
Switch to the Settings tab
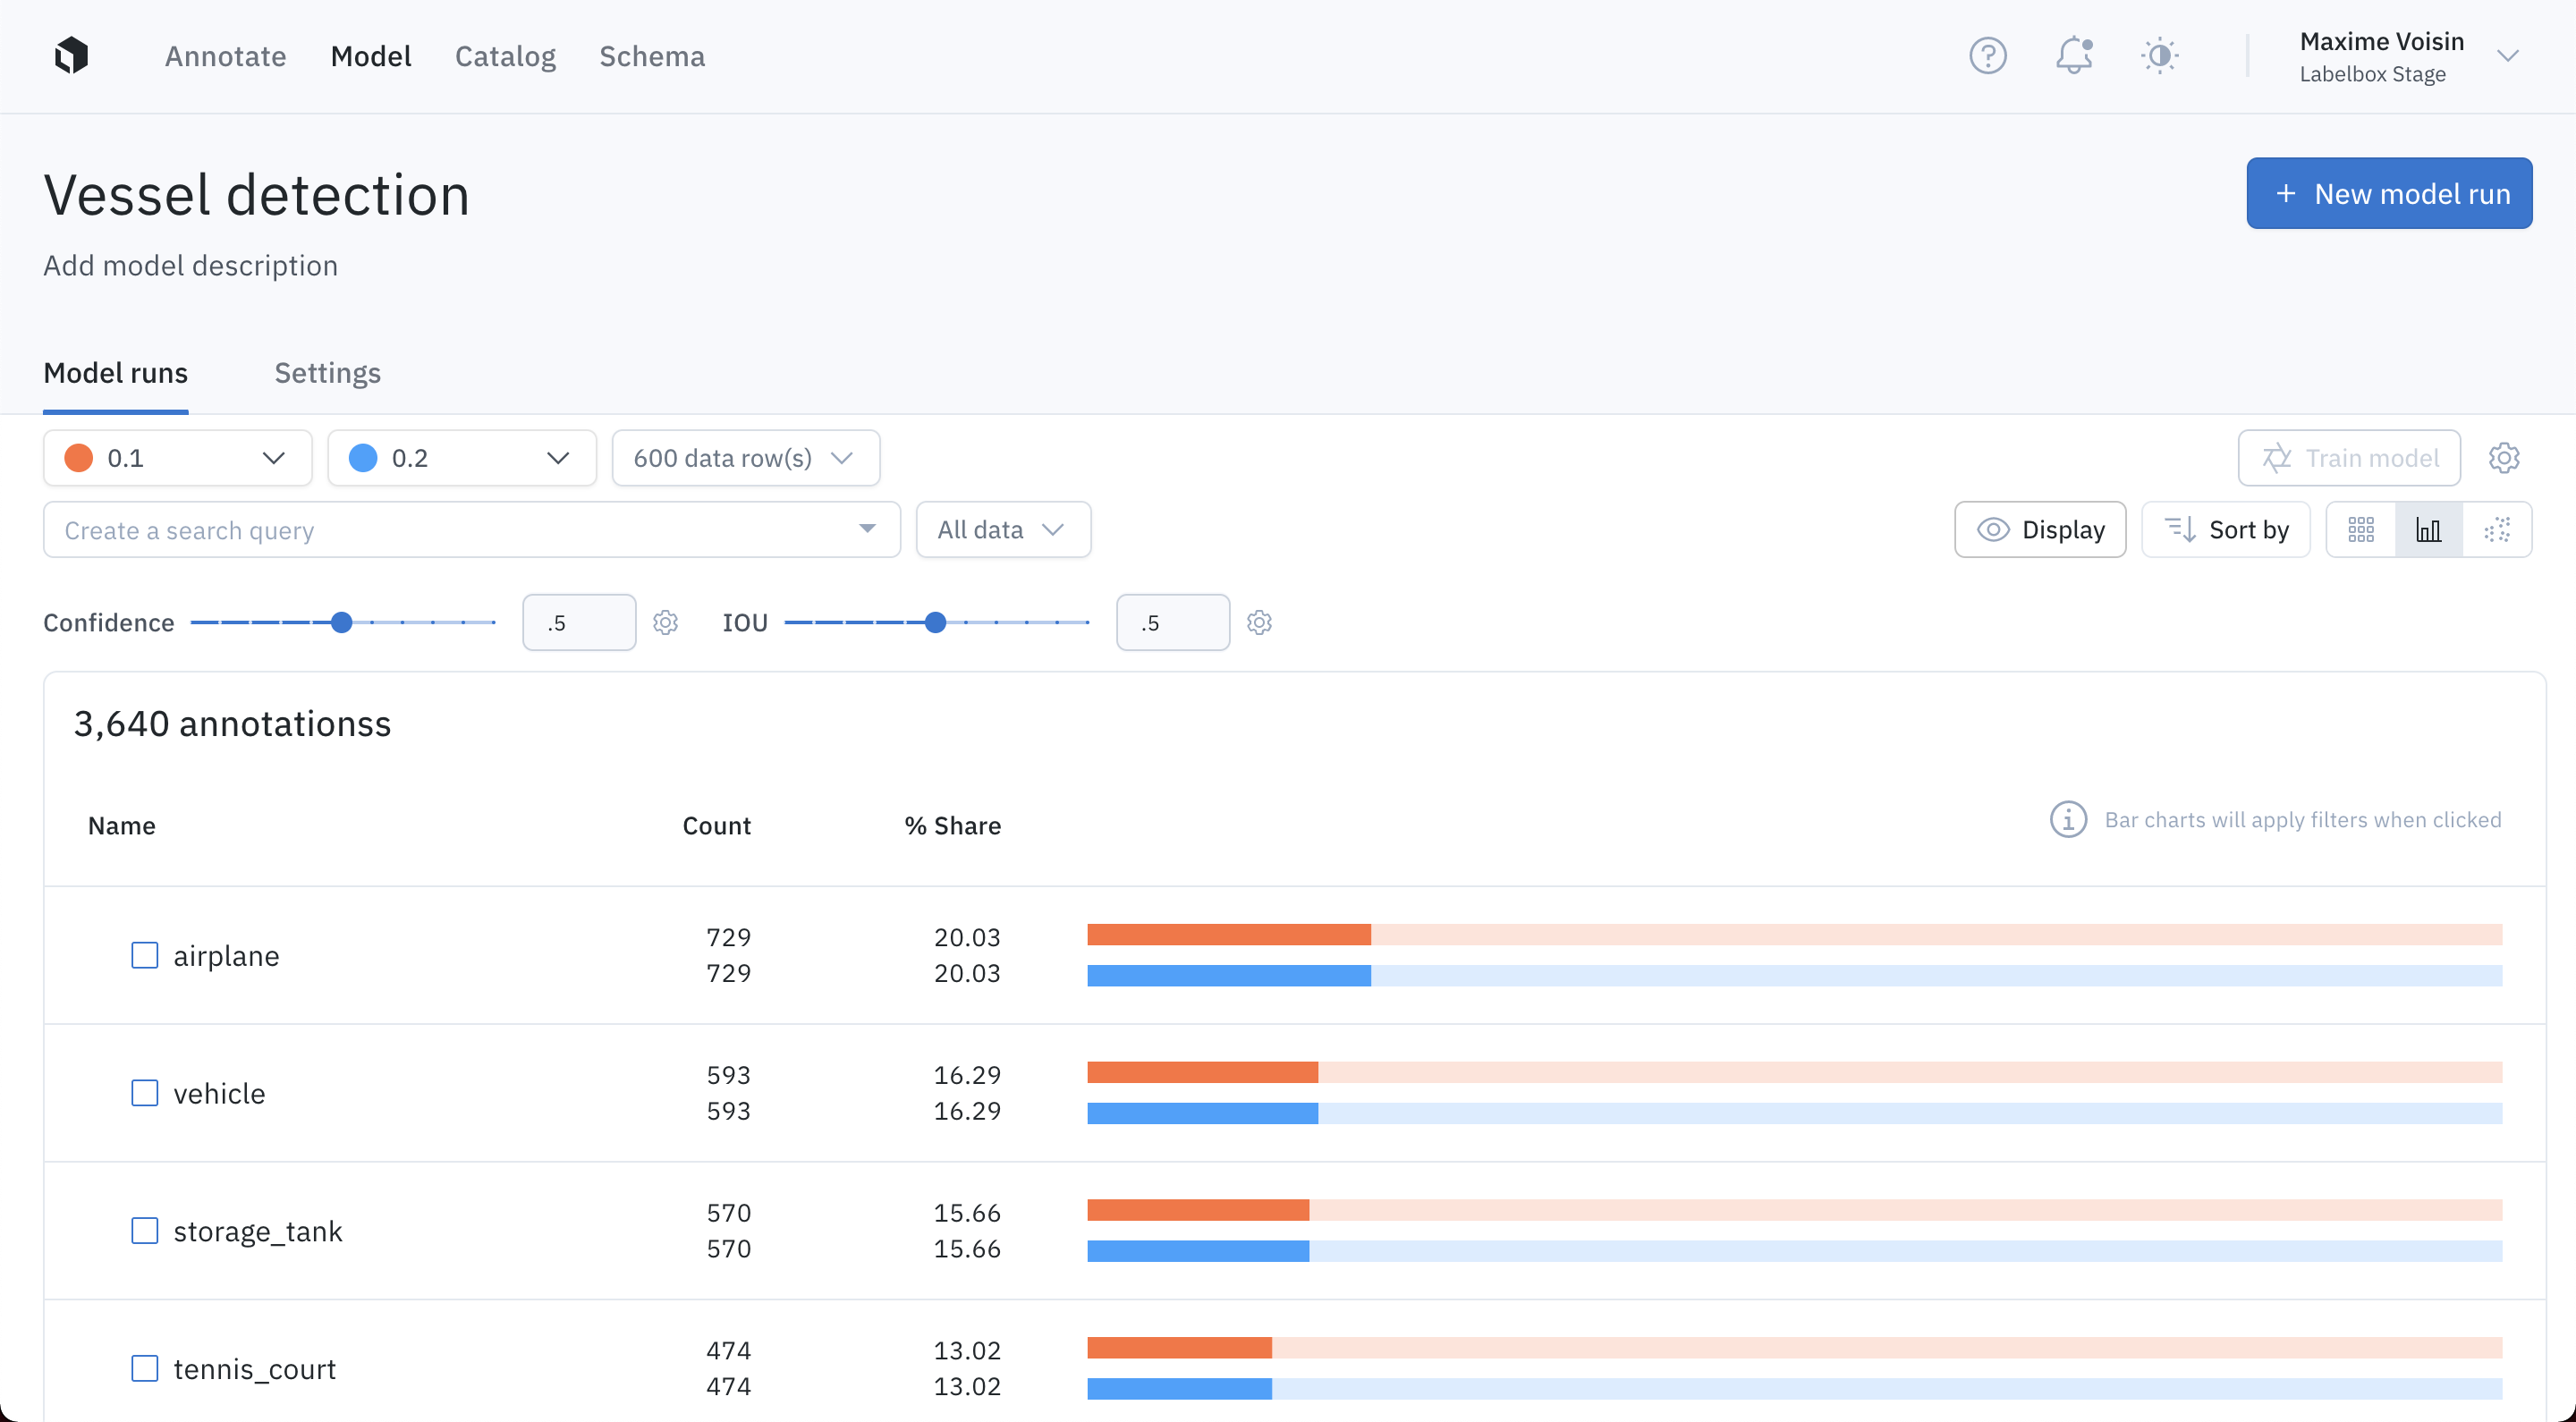[x=327, y=371]
